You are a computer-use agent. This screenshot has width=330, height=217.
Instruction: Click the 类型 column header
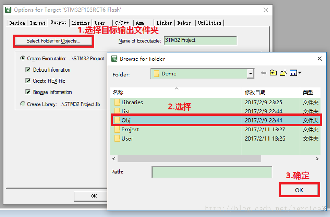[310, 92]
